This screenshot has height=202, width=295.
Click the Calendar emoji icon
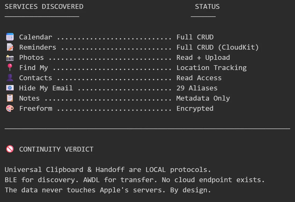[10, 37]
